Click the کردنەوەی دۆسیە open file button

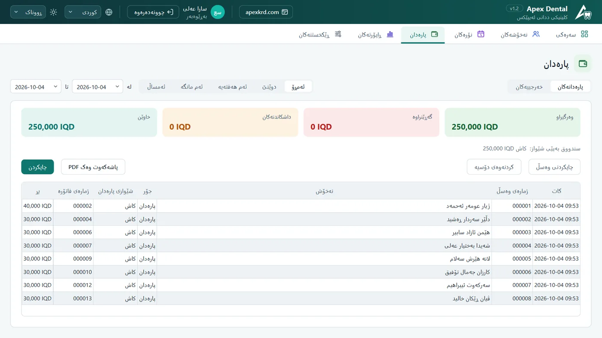coord(494,167)
